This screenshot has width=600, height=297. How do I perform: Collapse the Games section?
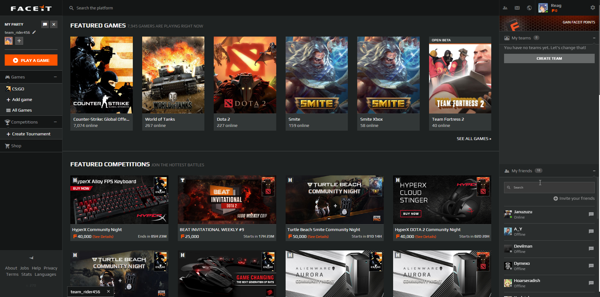(x=55, y=77)
